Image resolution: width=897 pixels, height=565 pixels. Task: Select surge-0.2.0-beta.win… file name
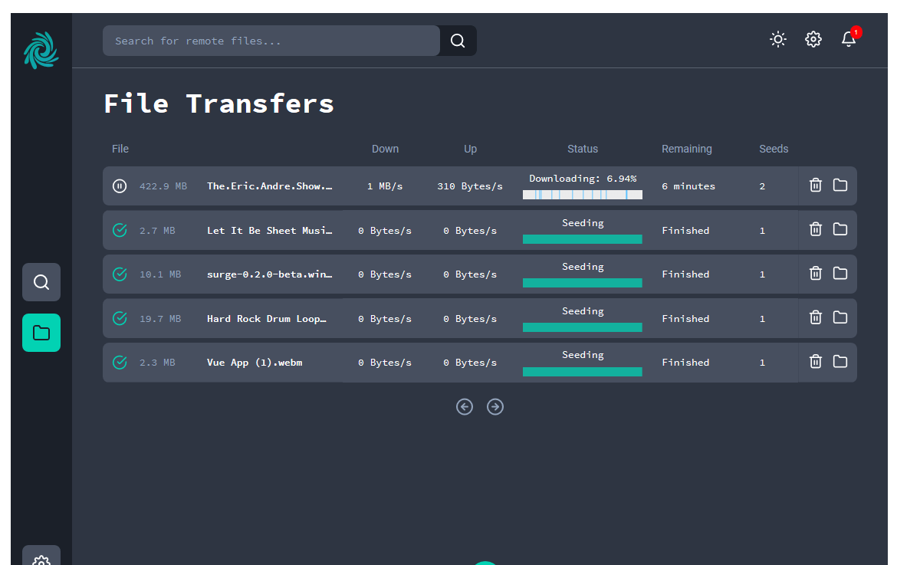(x=269, y=274)
